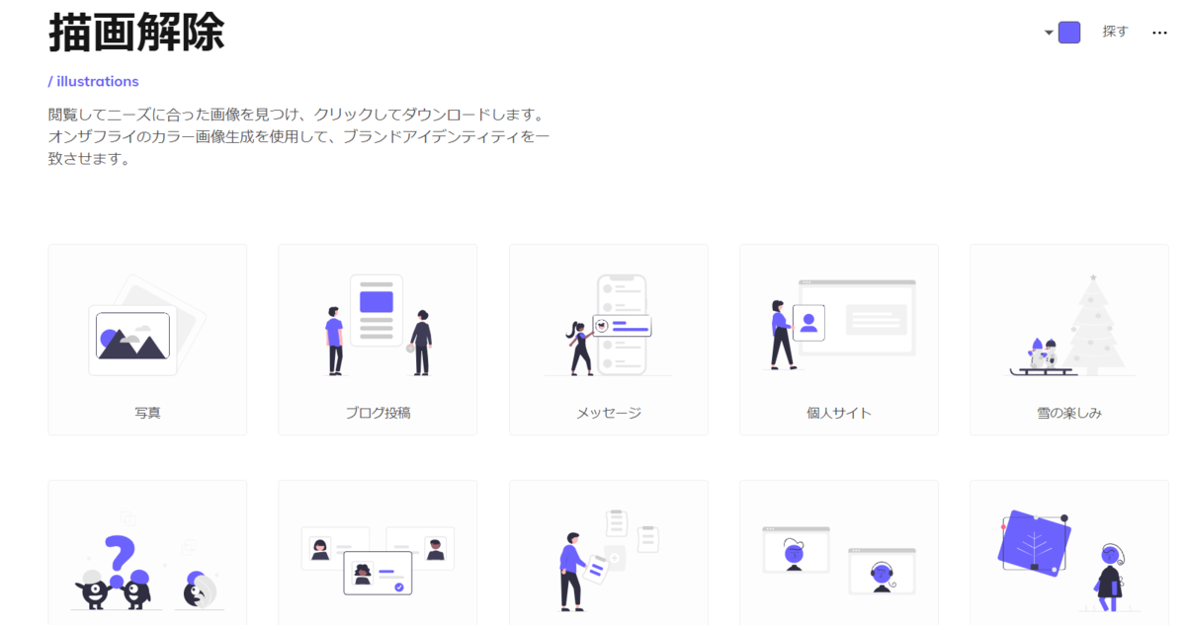
Task: Open the three-dots more menu
Action: [1160, 33]
